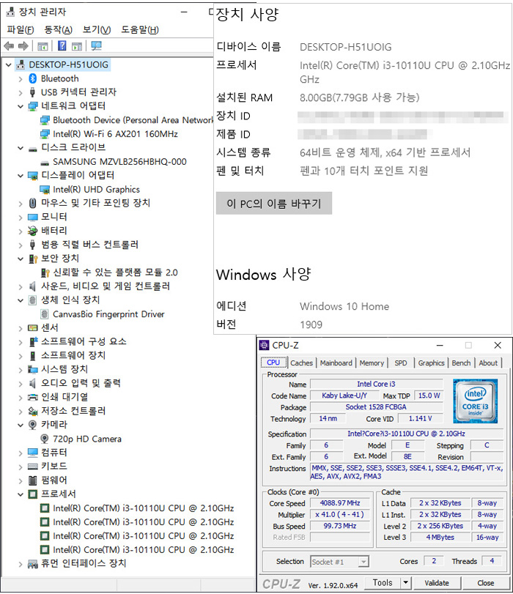Switch to the Caches tab in CPU-Z

302,363
